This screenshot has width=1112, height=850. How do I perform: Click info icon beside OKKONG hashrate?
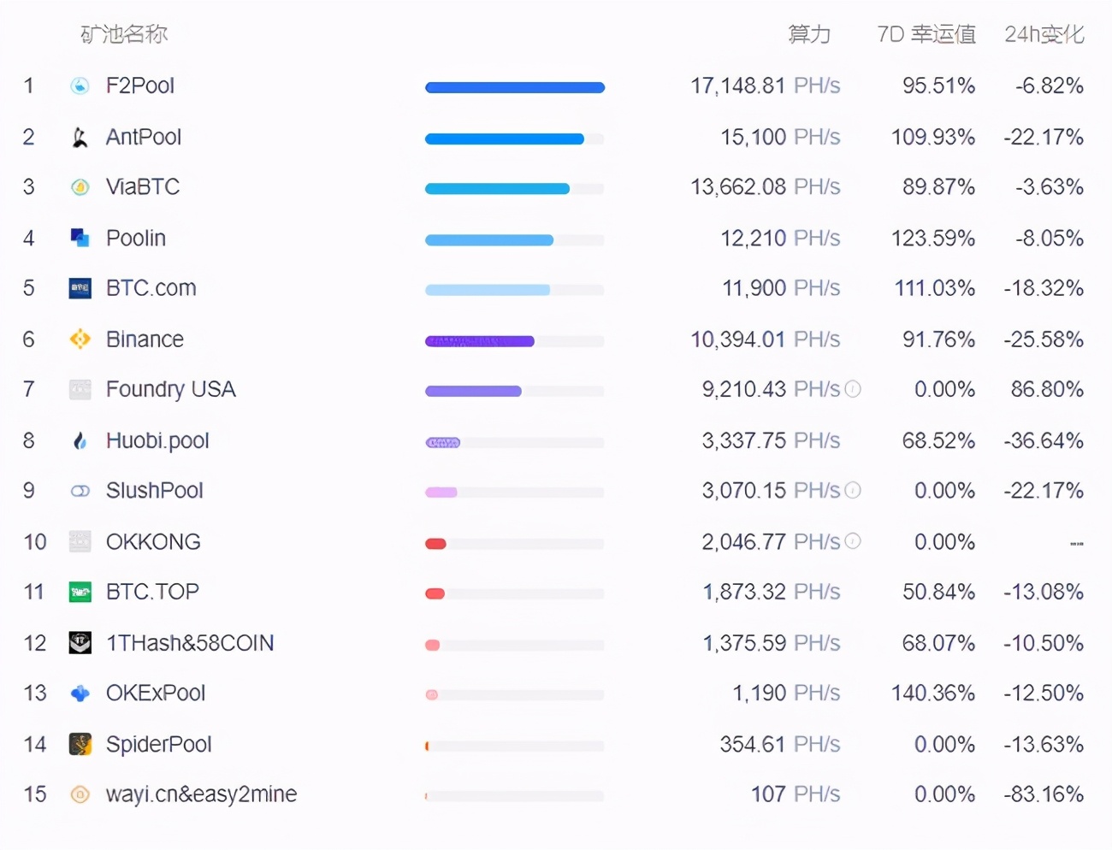point(853,541)
